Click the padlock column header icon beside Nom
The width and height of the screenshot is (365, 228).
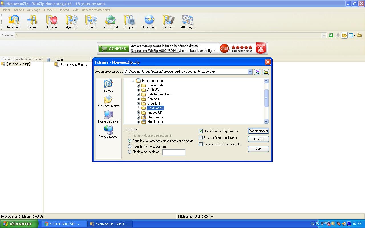pyautogui.click(x=49, y=59)
